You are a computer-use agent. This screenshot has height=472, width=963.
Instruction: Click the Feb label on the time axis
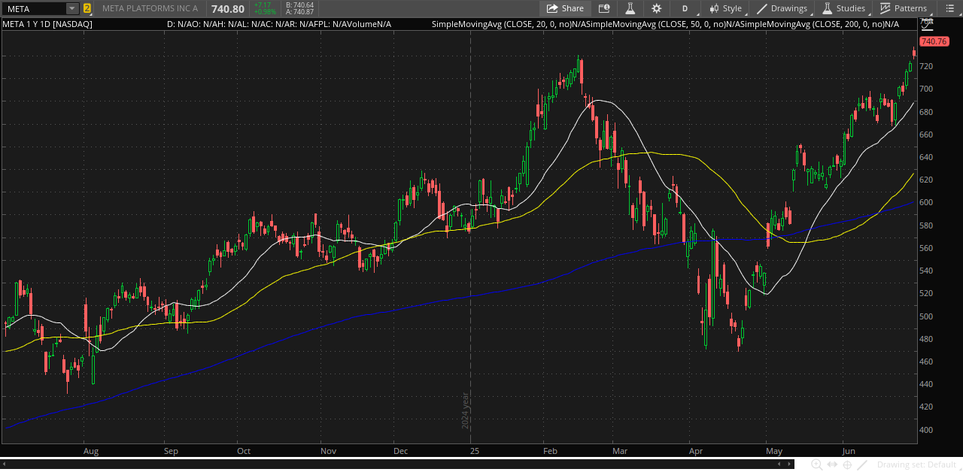550,451
